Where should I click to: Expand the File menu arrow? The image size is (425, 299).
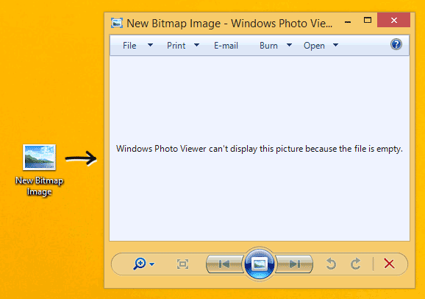[150, 45]
